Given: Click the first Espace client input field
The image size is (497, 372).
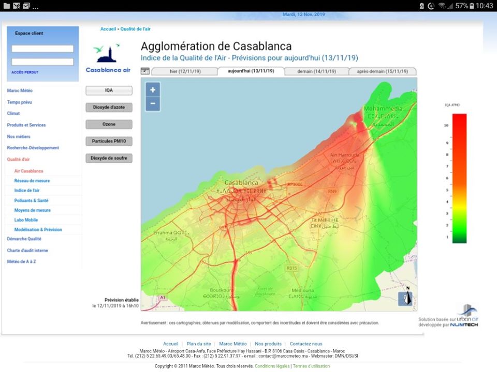Looking at the screenshot, I should tap(42, 49).
